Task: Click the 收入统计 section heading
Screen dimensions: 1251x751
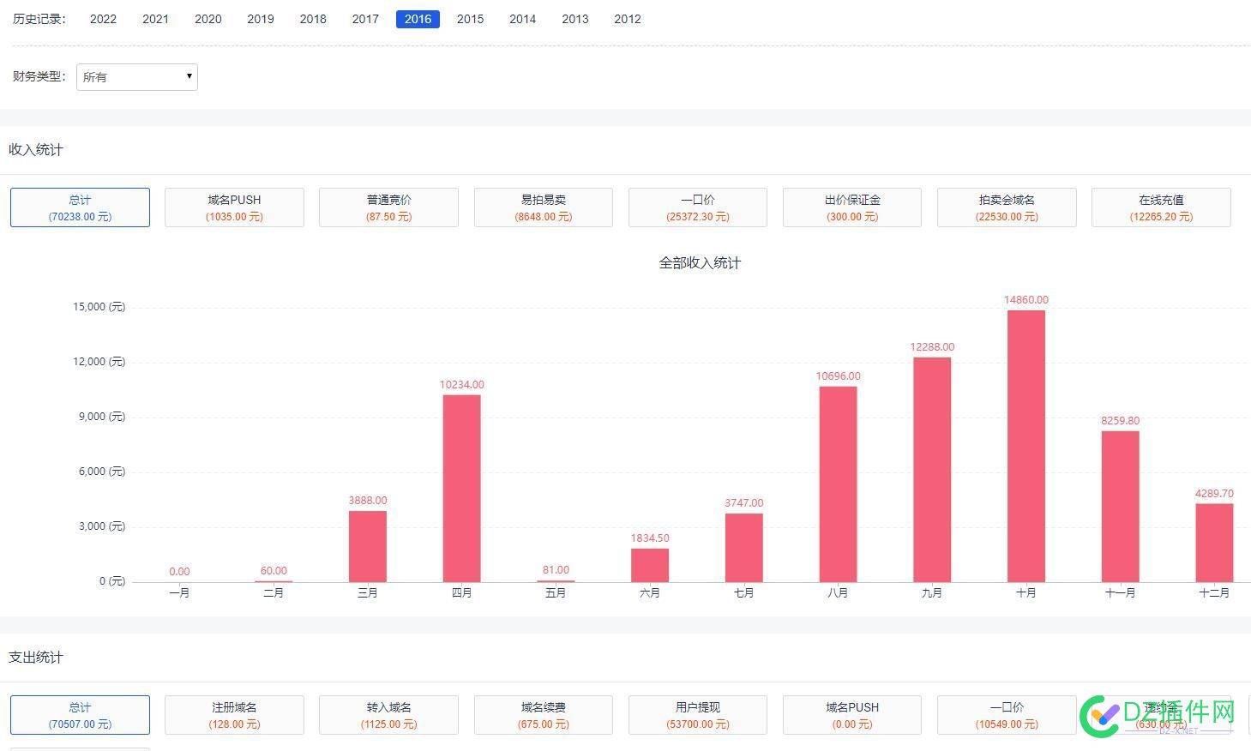Action: 36,150
